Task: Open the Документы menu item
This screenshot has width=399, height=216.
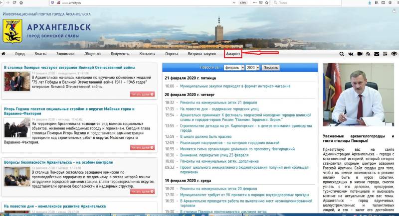Action: (120, 54)
